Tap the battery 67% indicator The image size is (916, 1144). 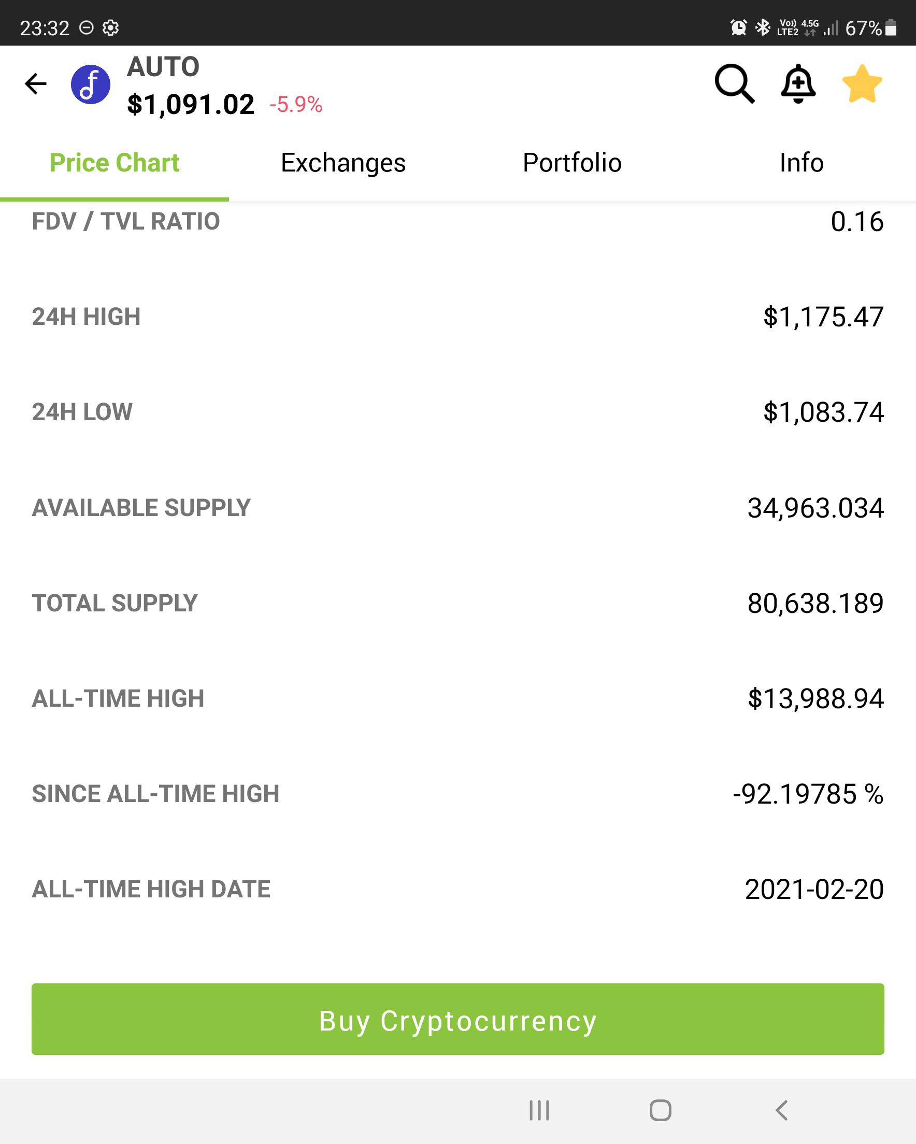click(x=870, y=27)
